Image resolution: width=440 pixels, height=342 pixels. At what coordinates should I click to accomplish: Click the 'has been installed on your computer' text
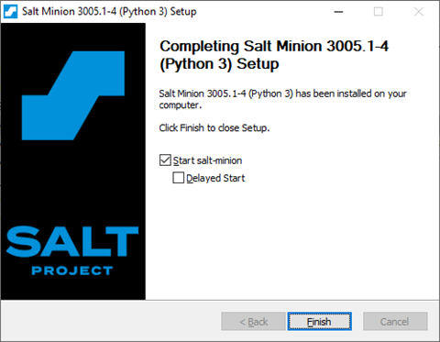pos(282,99)
